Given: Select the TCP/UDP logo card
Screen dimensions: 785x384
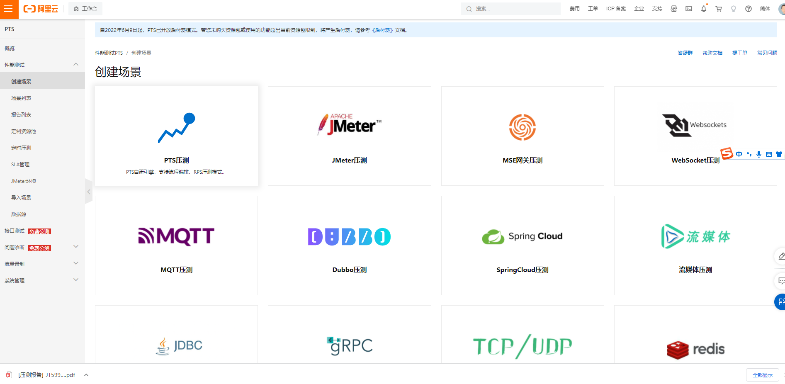Looking at the screenshot, I should (x=523, y=347).
